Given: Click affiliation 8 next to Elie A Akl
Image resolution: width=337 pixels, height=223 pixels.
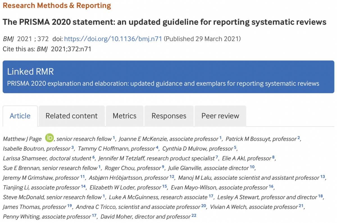Looking at the screenshot, I should click(273, 157).
